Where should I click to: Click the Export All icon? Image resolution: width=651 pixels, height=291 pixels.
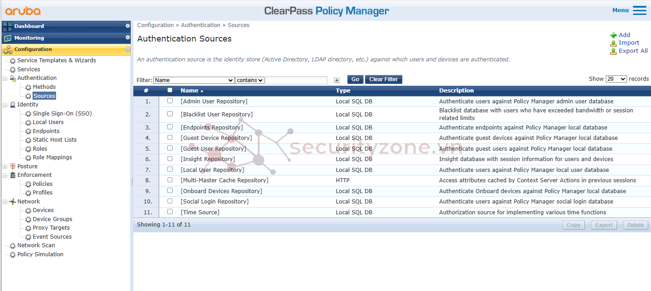click(613, 51)
